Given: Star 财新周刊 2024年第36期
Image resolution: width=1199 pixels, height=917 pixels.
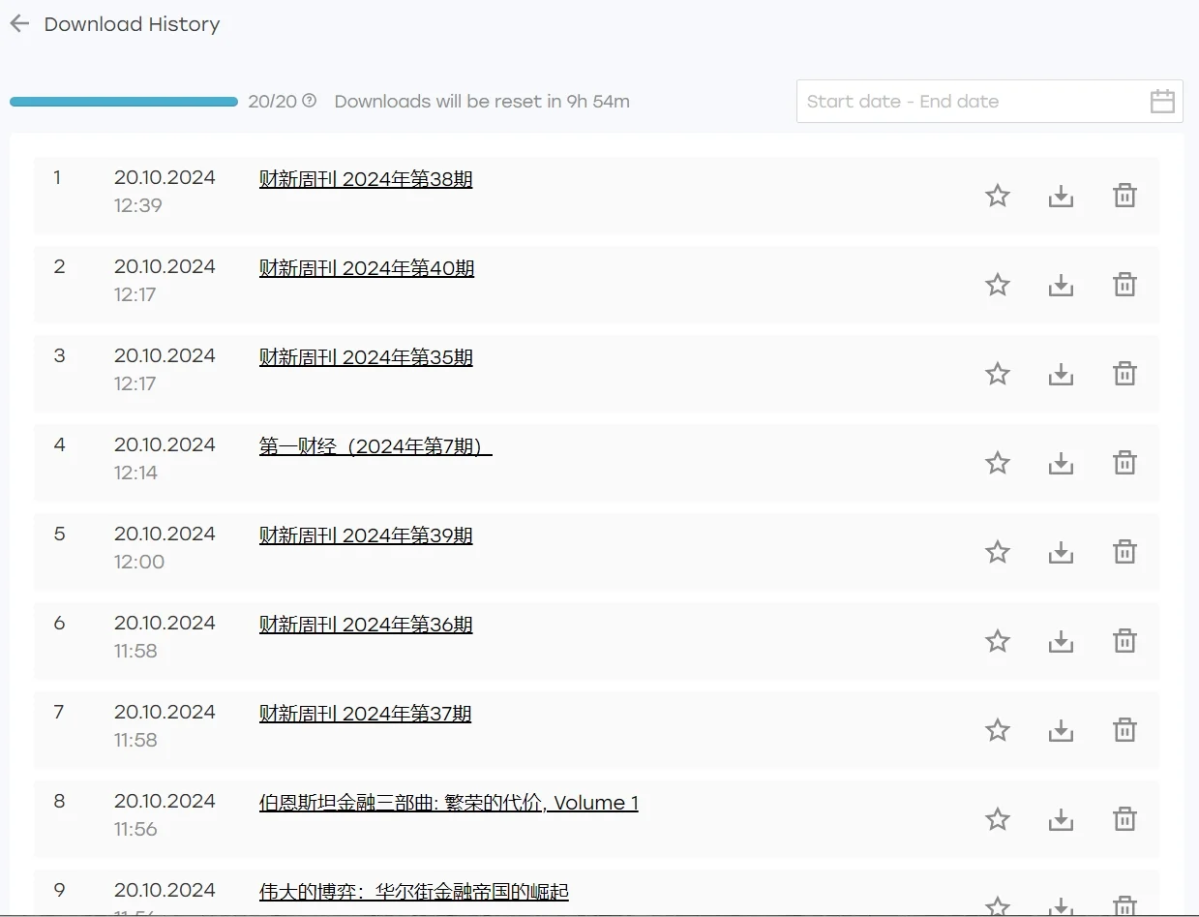Looking at the screenshot, I should coord(998,641).
